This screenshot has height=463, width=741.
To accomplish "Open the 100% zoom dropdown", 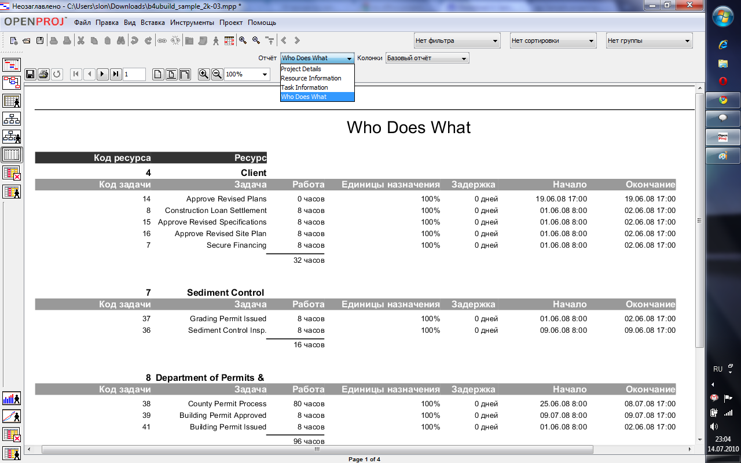I will (247, 74).
